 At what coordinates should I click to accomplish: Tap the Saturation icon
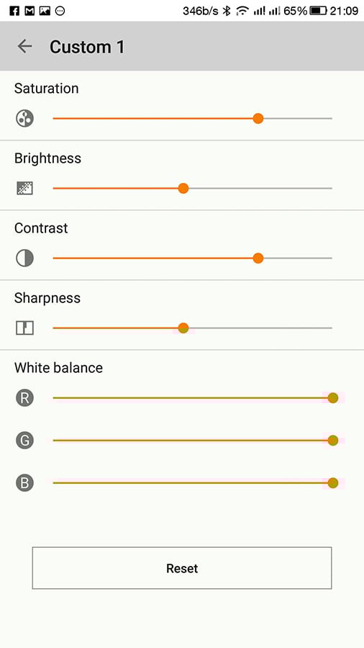point(24,119)
